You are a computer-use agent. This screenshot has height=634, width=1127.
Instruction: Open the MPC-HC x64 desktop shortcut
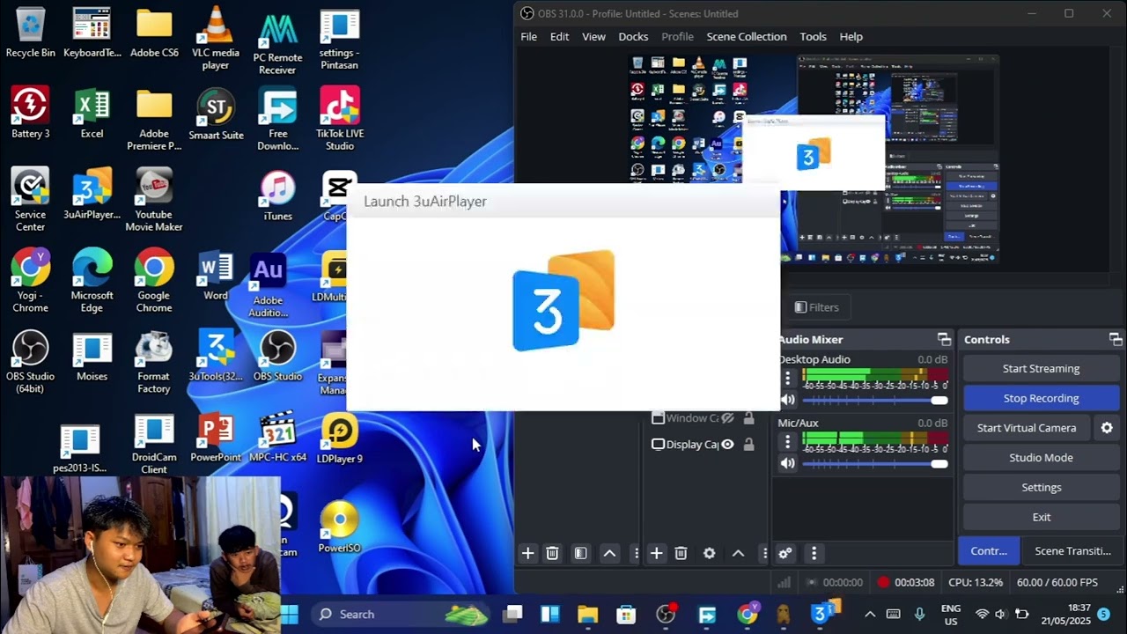277,438
